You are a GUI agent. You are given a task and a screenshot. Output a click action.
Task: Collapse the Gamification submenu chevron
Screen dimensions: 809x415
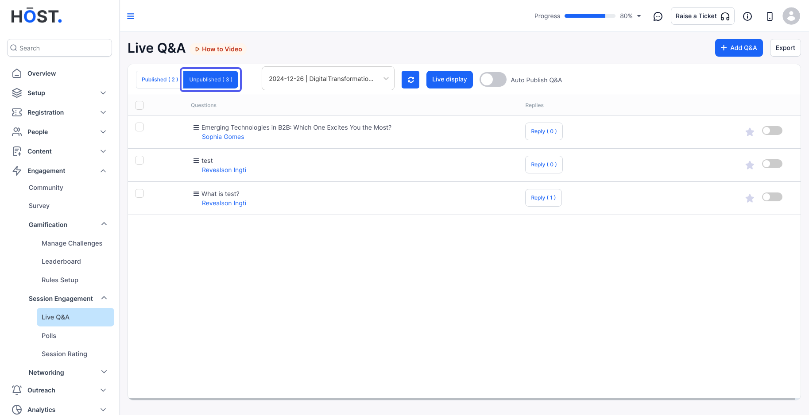tap(104, 224)
